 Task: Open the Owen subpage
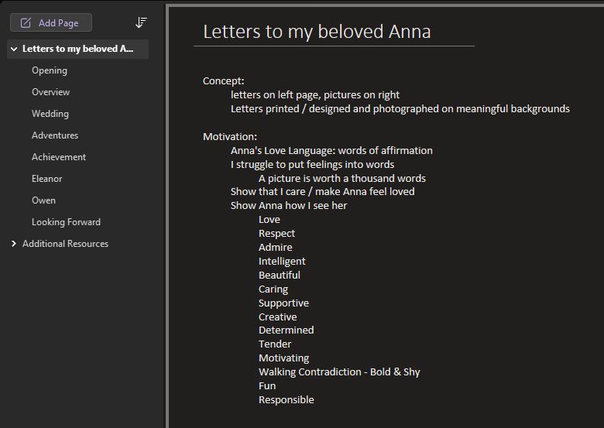click(43, 200)
